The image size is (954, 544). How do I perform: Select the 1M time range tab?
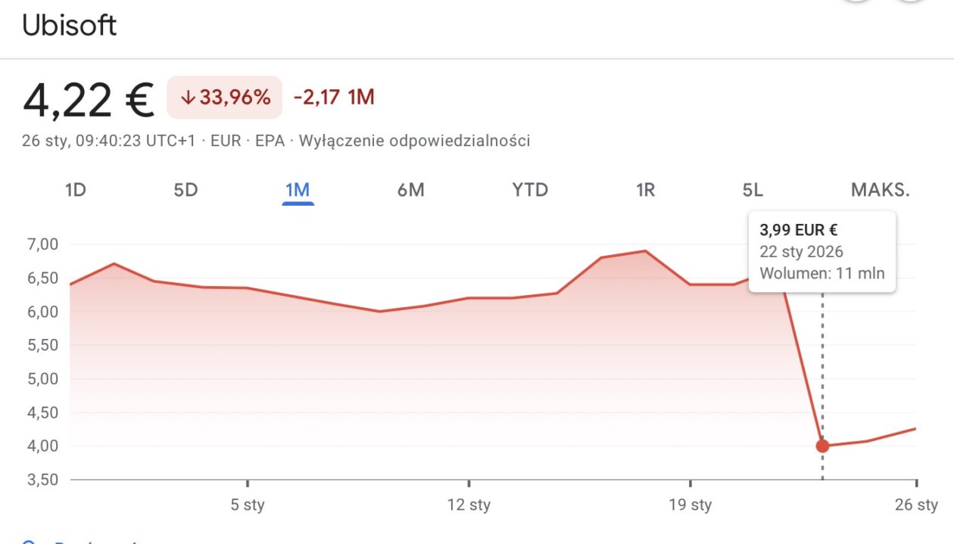click(x=298, y=190)
